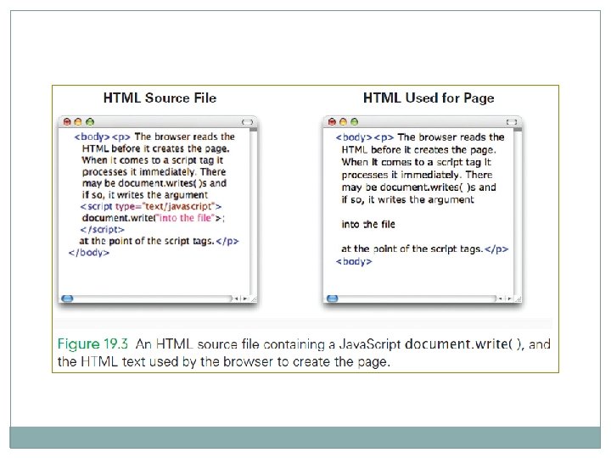Image resolution: width=611 pixels, height=458 pixels.
Task: Click resize grip of Source File window
Action: (x=254, y=299)
